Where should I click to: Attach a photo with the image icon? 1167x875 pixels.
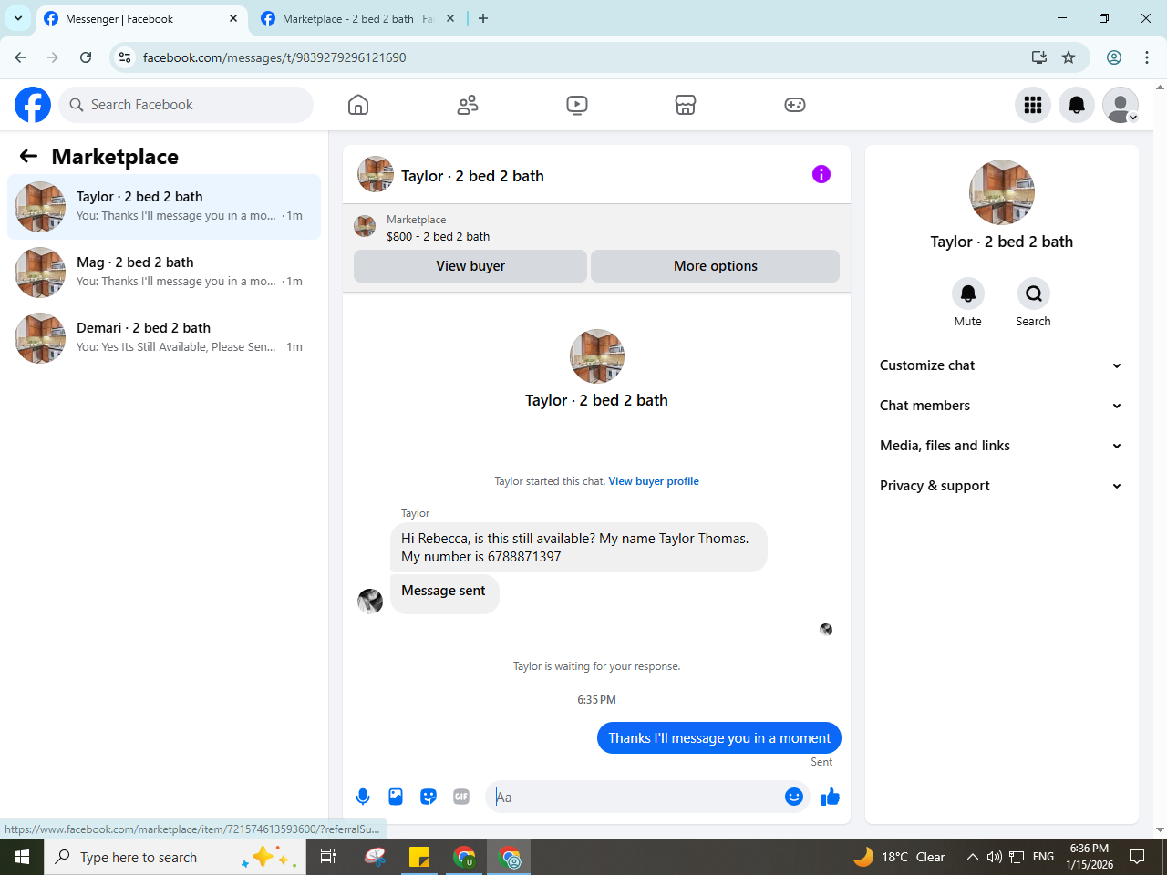click(x=396, y=797)
